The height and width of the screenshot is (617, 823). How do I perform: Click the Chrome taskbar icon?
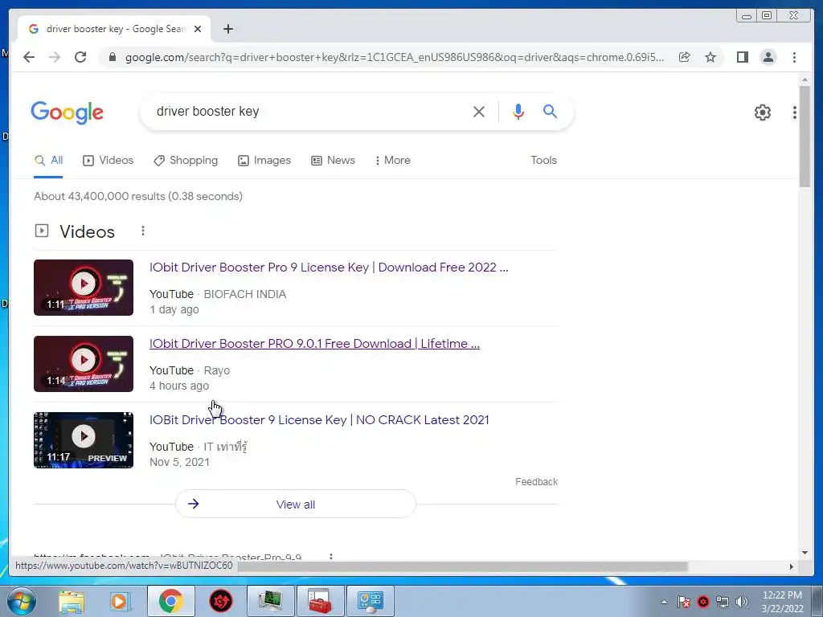[170, 601]
